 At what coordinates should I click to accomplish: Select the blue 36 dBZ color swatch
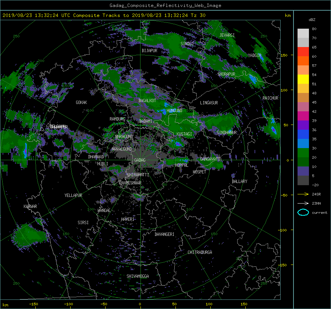click(303, 134)
